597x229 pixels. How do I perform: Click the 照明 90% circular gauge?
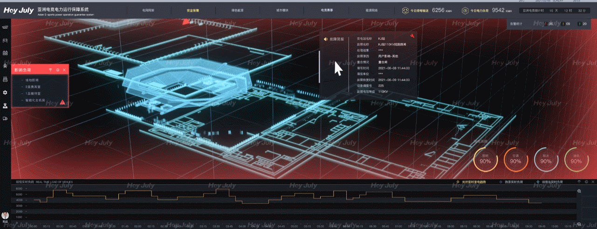[x=485, y=160]
